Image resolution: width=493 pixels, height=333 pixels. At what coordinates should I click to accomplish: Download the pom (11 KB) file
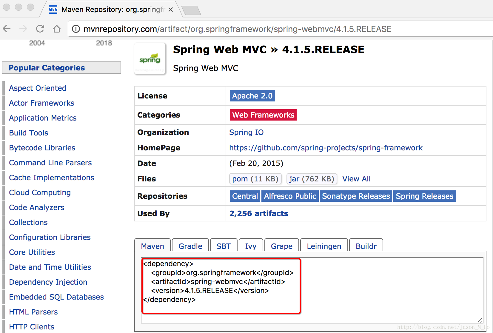tap(255, 179)
